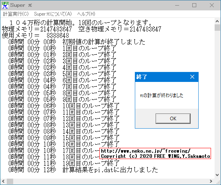Click the 7回目のループ終了 line
Screen dimensions: 221x185
[x=62, y=87]
